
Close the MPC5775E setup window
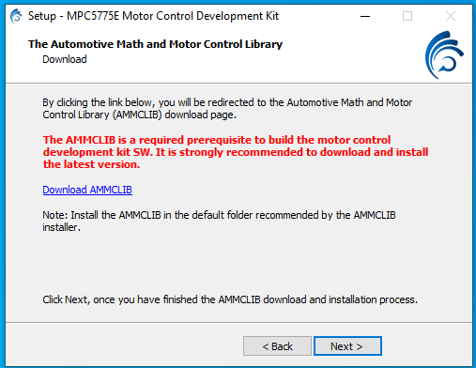[451, 16]
